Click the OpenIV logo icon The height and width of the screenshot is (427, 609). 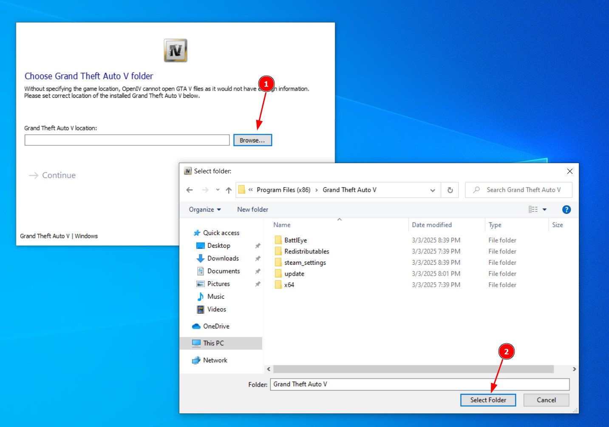pos(176,51)
